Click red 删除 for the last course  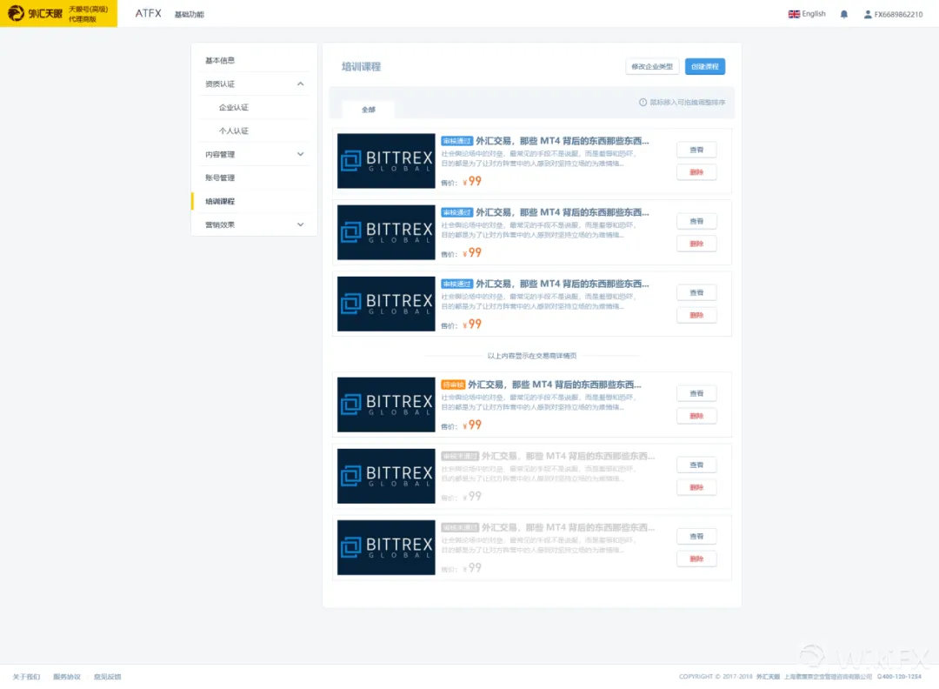[696, 559]
